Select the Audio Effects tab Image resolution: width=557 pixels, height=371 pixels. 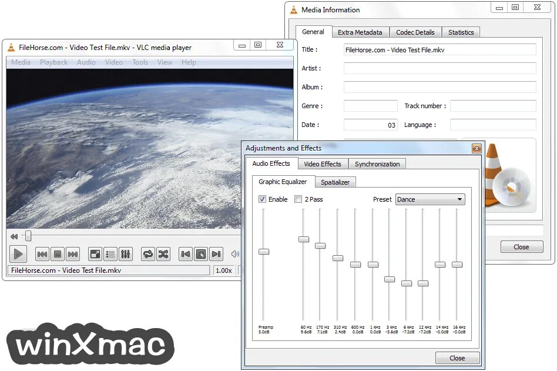271,163
